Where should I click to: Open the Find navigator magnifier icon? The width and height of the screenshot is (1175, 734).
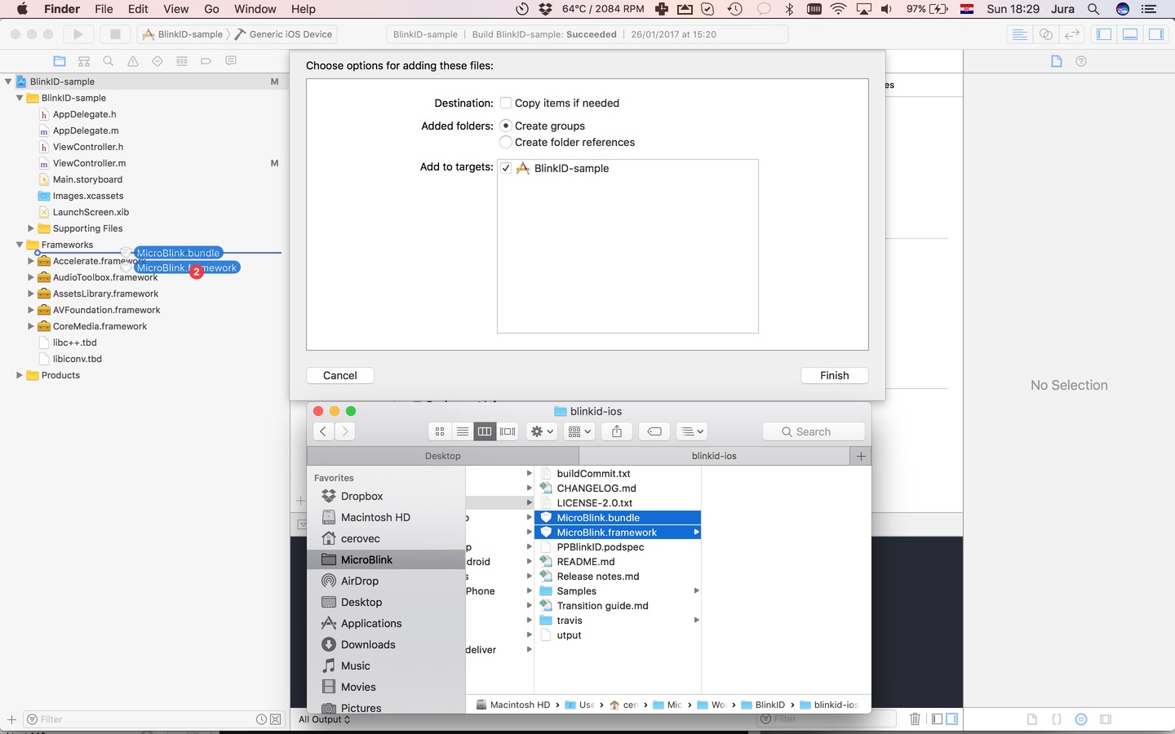tap(108, 61)
